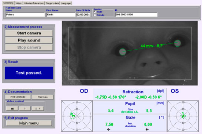Click the pause/step video control button
Viewport: 202px width, 134px height.
point(38,109)
